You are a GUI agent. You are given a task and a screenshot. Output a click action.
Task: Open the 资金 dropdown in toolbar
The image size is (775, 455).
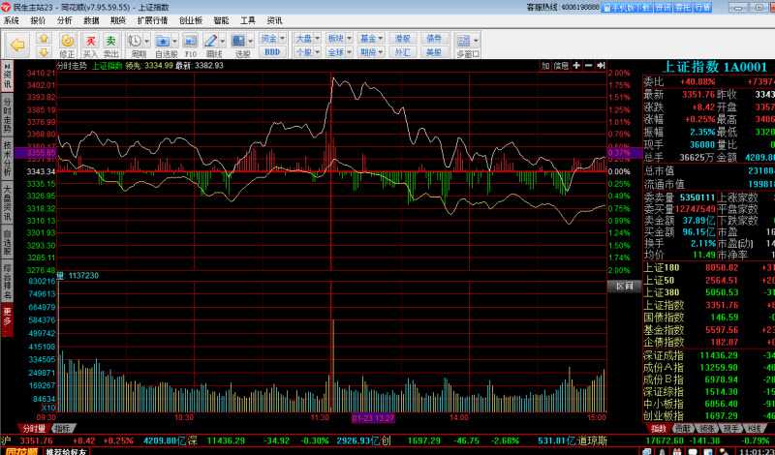click(x=271, y=39)
